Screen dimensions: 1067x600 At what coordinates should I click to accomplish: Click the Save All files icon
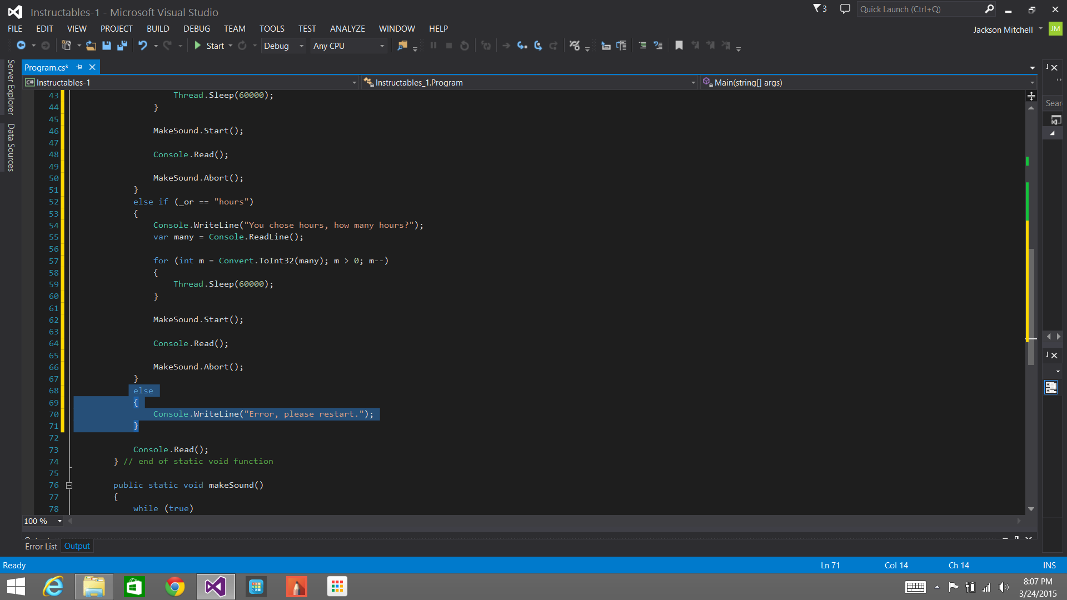coord(122,46)
